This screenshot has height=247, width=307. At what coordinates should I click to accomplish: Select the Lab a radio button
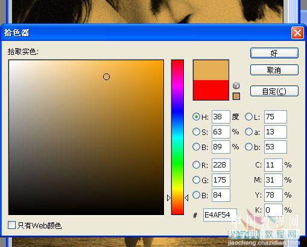tap(248, 132)
